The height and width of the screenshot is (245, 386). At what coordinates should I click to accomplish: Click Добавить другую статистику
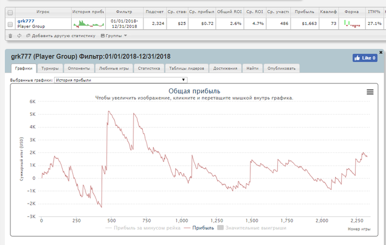pyautogui.click(x=61, y=36)
